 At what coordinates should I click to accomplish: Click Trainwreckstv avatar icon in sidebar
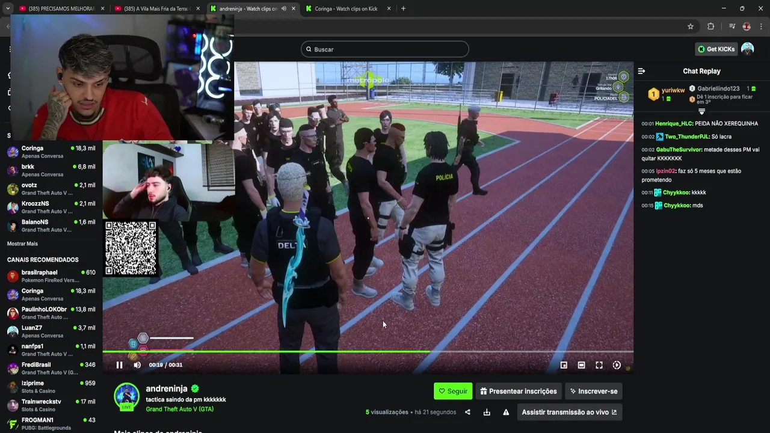click(x=13, y=405)
